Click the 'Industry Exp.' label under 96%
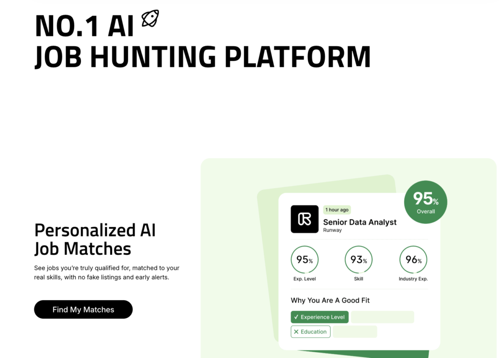The image size is (503, 358). point(413,279)
